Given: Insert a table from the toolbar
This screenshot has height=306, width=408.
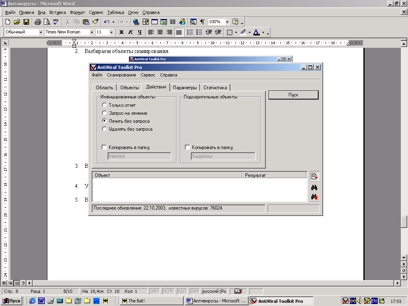Looking at the screenshot, I should 155,22.
